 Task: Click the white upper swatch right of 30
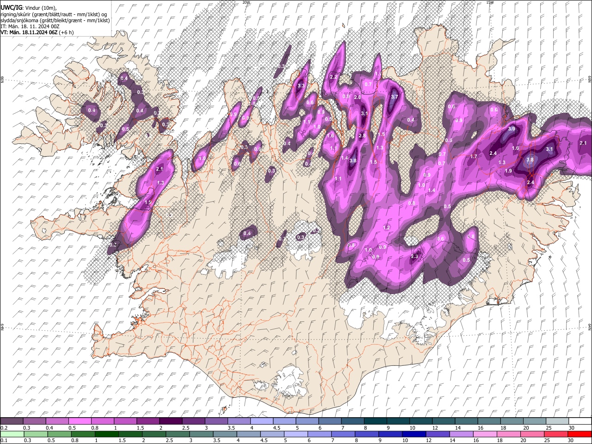(580, 421)
